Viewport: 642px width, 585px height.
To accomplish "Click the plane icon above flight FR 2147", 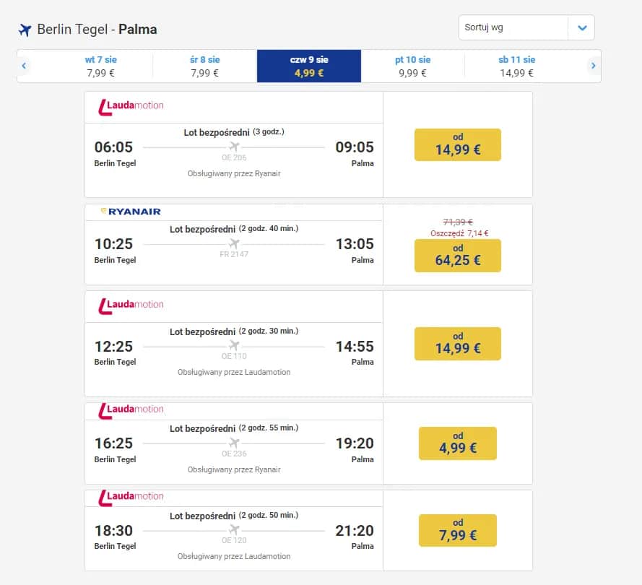I will pos(234,243).
